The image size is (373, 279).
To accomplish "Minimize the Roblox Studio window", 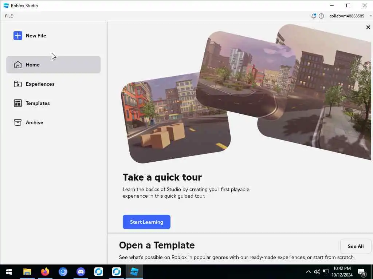I will pos(332,5).
